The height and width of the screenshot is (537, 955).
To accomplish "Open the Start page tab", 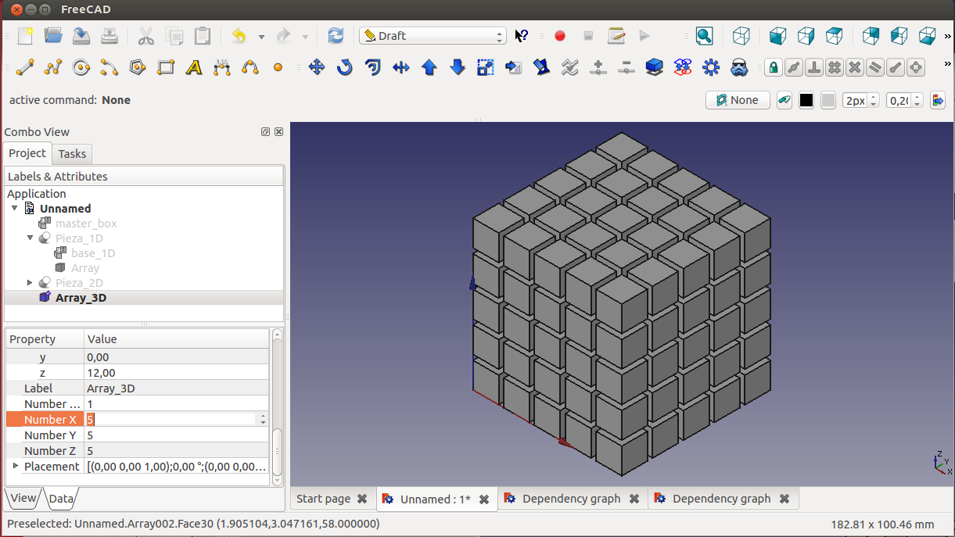I will click(x=323, y=499).
